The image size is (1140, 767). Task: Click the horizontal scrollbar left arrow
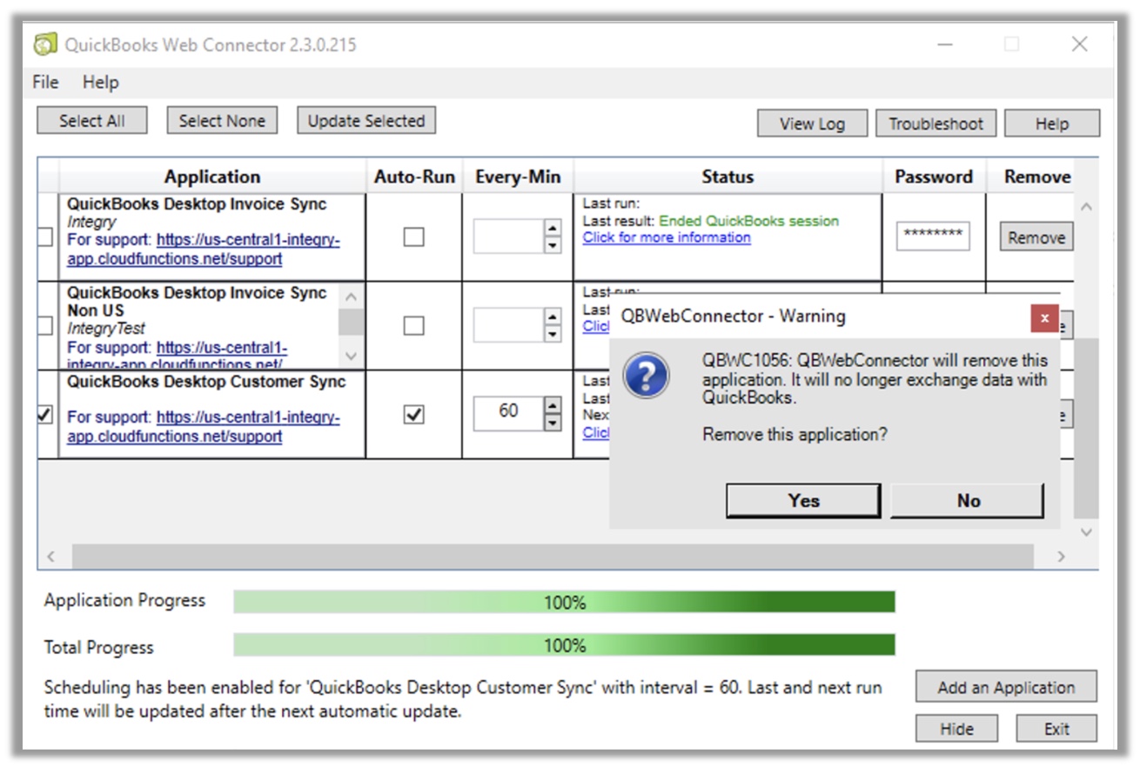coord(50,556)
